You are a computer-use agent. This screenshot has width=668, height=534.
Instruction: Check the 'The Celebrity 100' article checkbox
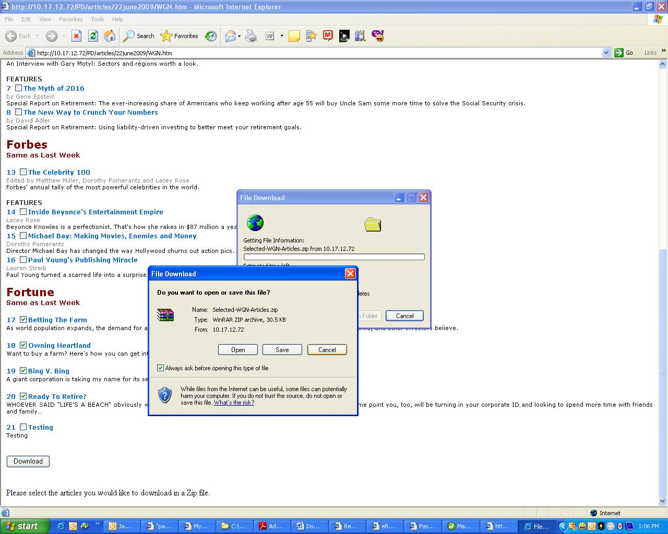pos(23,172)
